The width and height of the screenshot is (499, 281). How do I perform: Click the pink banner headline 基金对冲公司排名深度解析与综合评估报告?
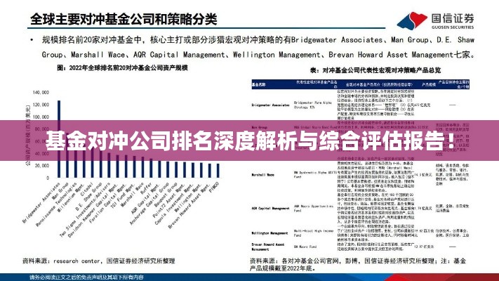pos(249,140)
